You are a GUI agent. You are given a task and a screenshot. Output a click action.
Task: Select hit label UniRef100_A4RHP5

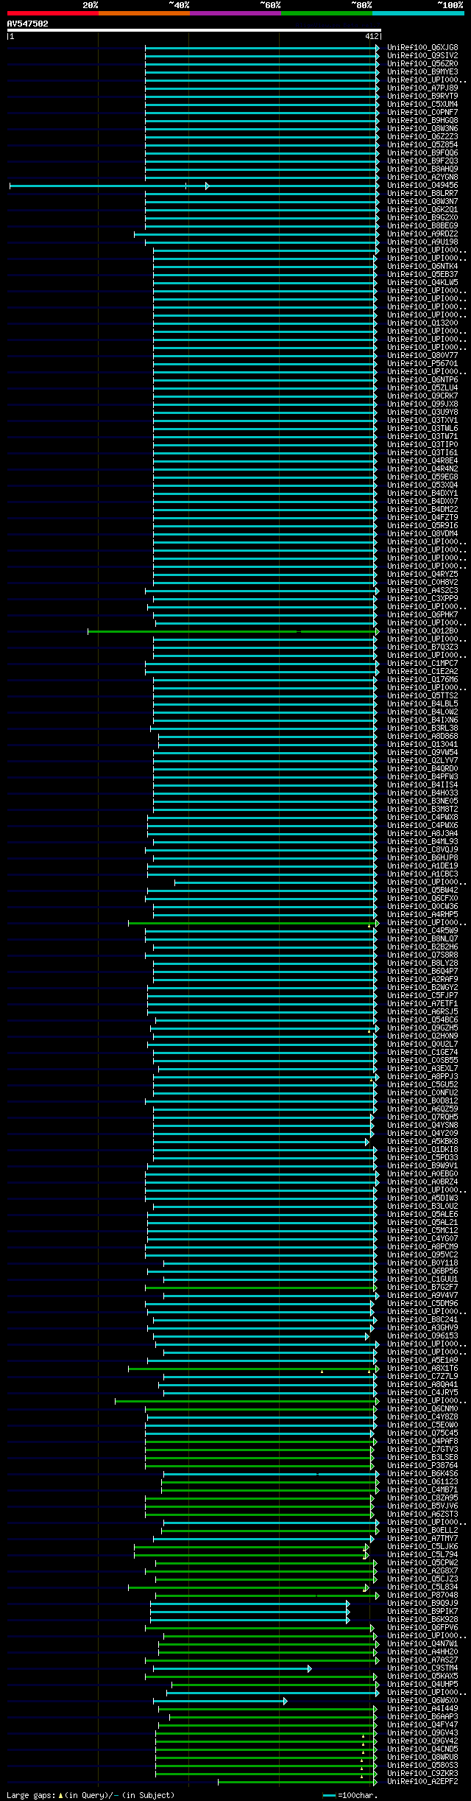(x=422, y=915)
